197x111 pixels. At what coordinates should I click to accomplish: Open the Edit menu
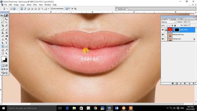pyautogui.click(x=10, y=5)
